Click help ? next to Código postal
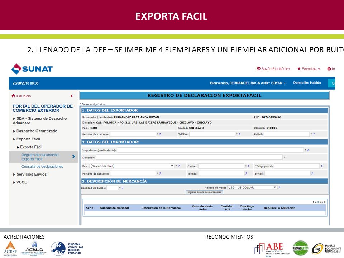 (x=322, y=166)
